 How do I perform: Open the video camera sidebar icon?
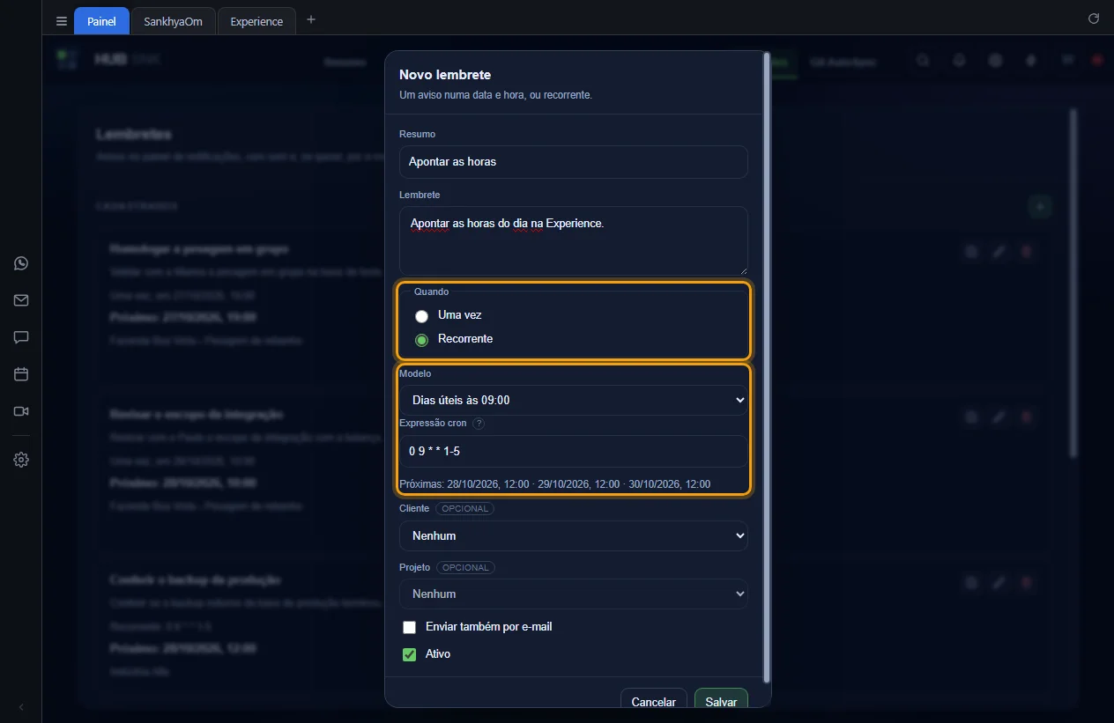(21, 411)
